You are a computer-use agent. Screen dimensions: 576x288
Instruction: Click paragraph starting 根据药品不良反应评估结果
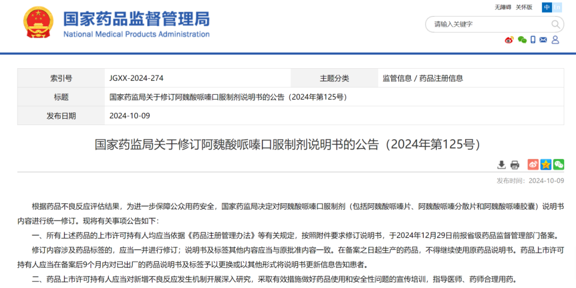pyautogui.click(x=291, y=214)
